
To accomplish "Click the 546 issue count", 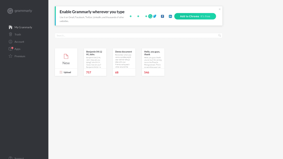I will (146, 73).
